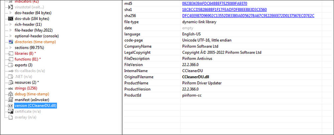Click the sha1 property name
Screen dimensions: 334x135
(128, 10)
